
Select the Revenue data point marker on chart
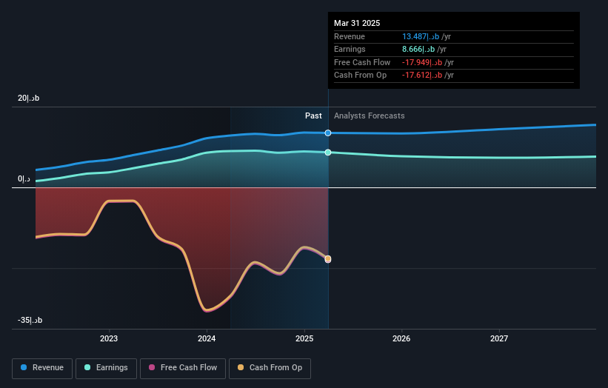tap(328, 133)
